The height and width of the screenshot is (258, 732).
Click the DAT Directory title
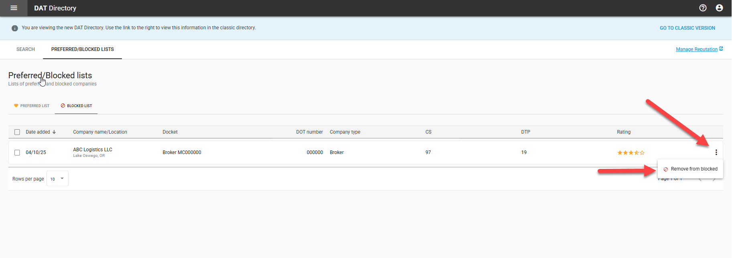coord(55,8)
